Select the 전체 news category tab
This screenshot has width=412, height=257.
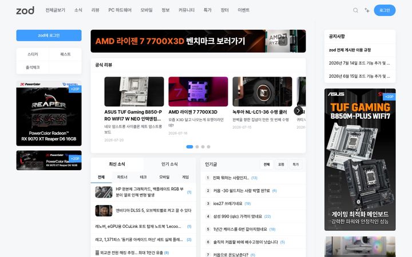coord(101,177)
